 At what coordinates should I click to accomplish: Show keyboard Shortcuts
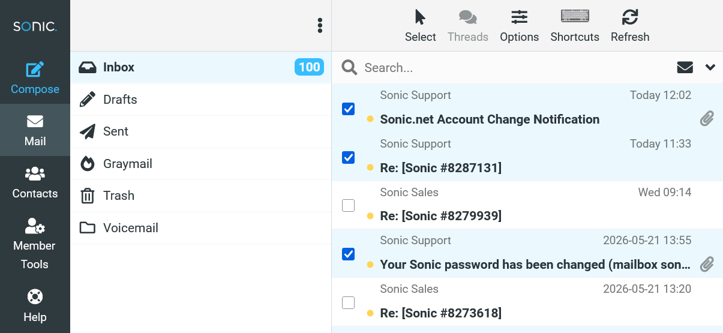tap(575, 26)
